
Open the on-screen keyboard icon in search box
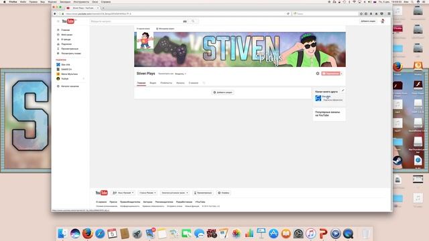[185, 21]
